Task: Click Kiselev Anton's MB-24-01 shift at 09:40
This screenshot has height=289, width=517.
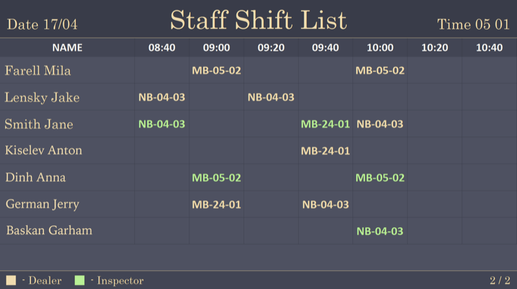Action: tap(325, 151)
